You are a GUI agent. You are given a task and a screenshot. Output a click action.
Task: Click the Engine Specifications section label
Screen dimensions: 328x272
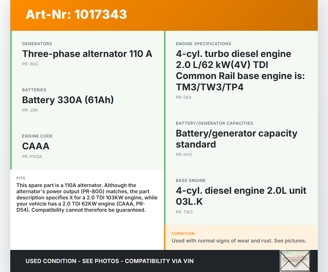coord(203,44)
